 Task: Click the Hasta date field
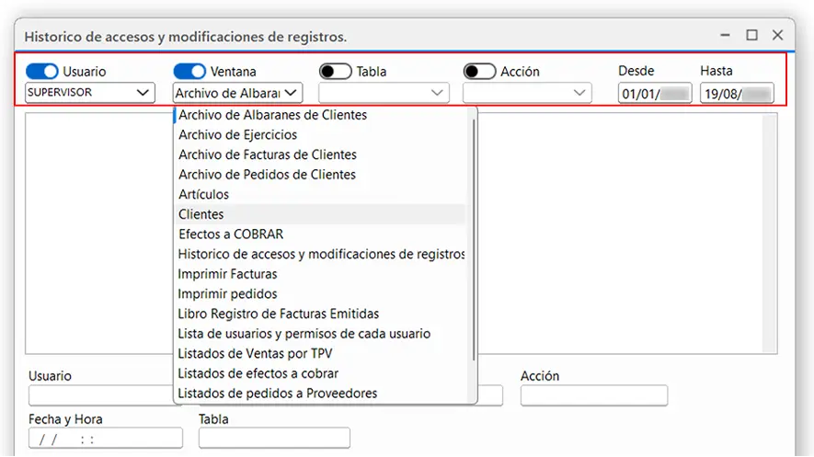pyautogui.click(x=737, y=94)
